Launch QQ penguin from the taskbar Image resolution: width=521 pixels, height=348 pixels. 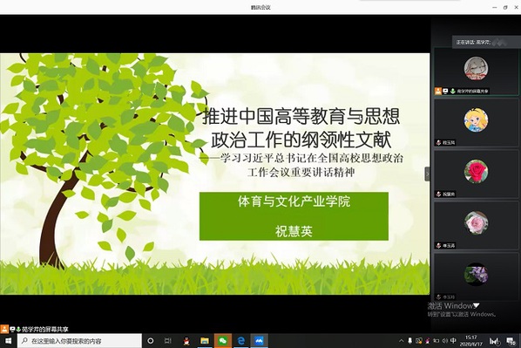click(186, 341)
